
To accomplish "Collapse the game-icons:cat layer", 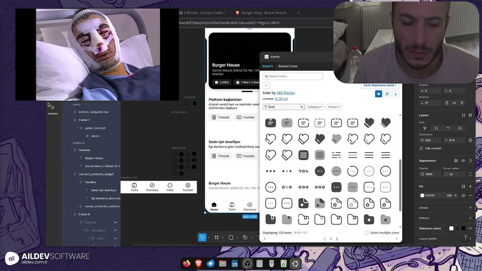I will tap(77, 128).
